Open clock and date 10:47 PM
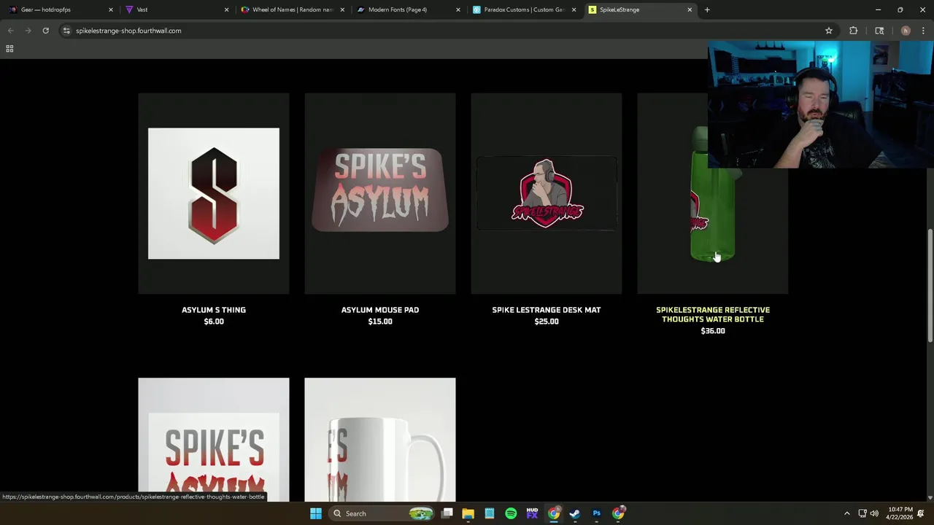The width and height of the screenshot is (934, 525). [900, 513]
